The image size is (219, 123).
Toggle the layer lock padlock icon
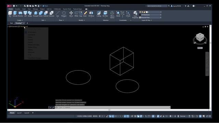[x=144, y=12]
